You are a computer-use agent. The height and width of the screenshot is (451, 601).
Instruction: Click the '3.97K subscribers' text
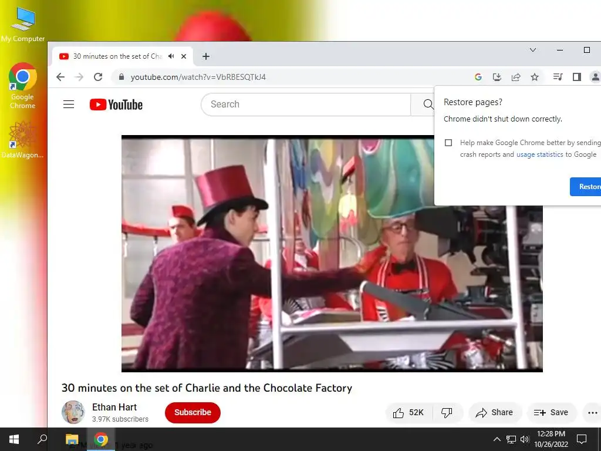coord(120,419)
